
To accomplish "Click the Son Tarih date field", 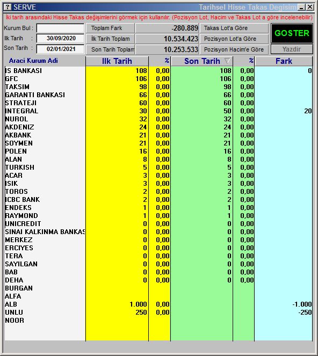I will (60, 49).
